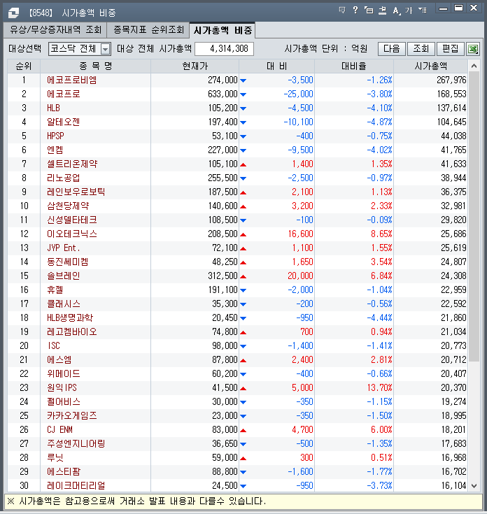
Task: Click market cap value 267,976
Action: [x=451, y=80]
